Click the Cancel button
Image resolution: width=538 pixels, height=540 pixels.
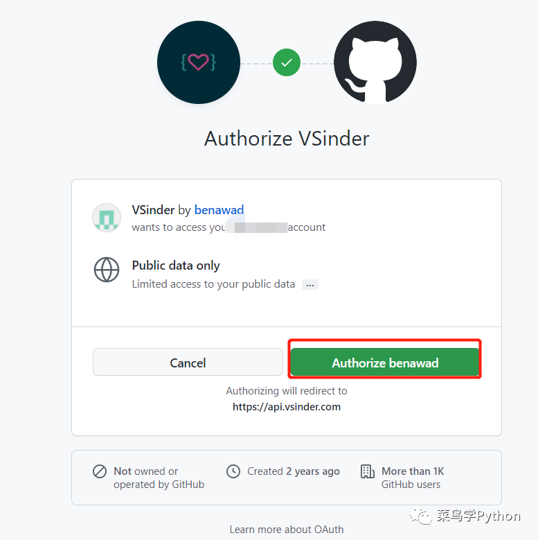(x=188, y=362)
